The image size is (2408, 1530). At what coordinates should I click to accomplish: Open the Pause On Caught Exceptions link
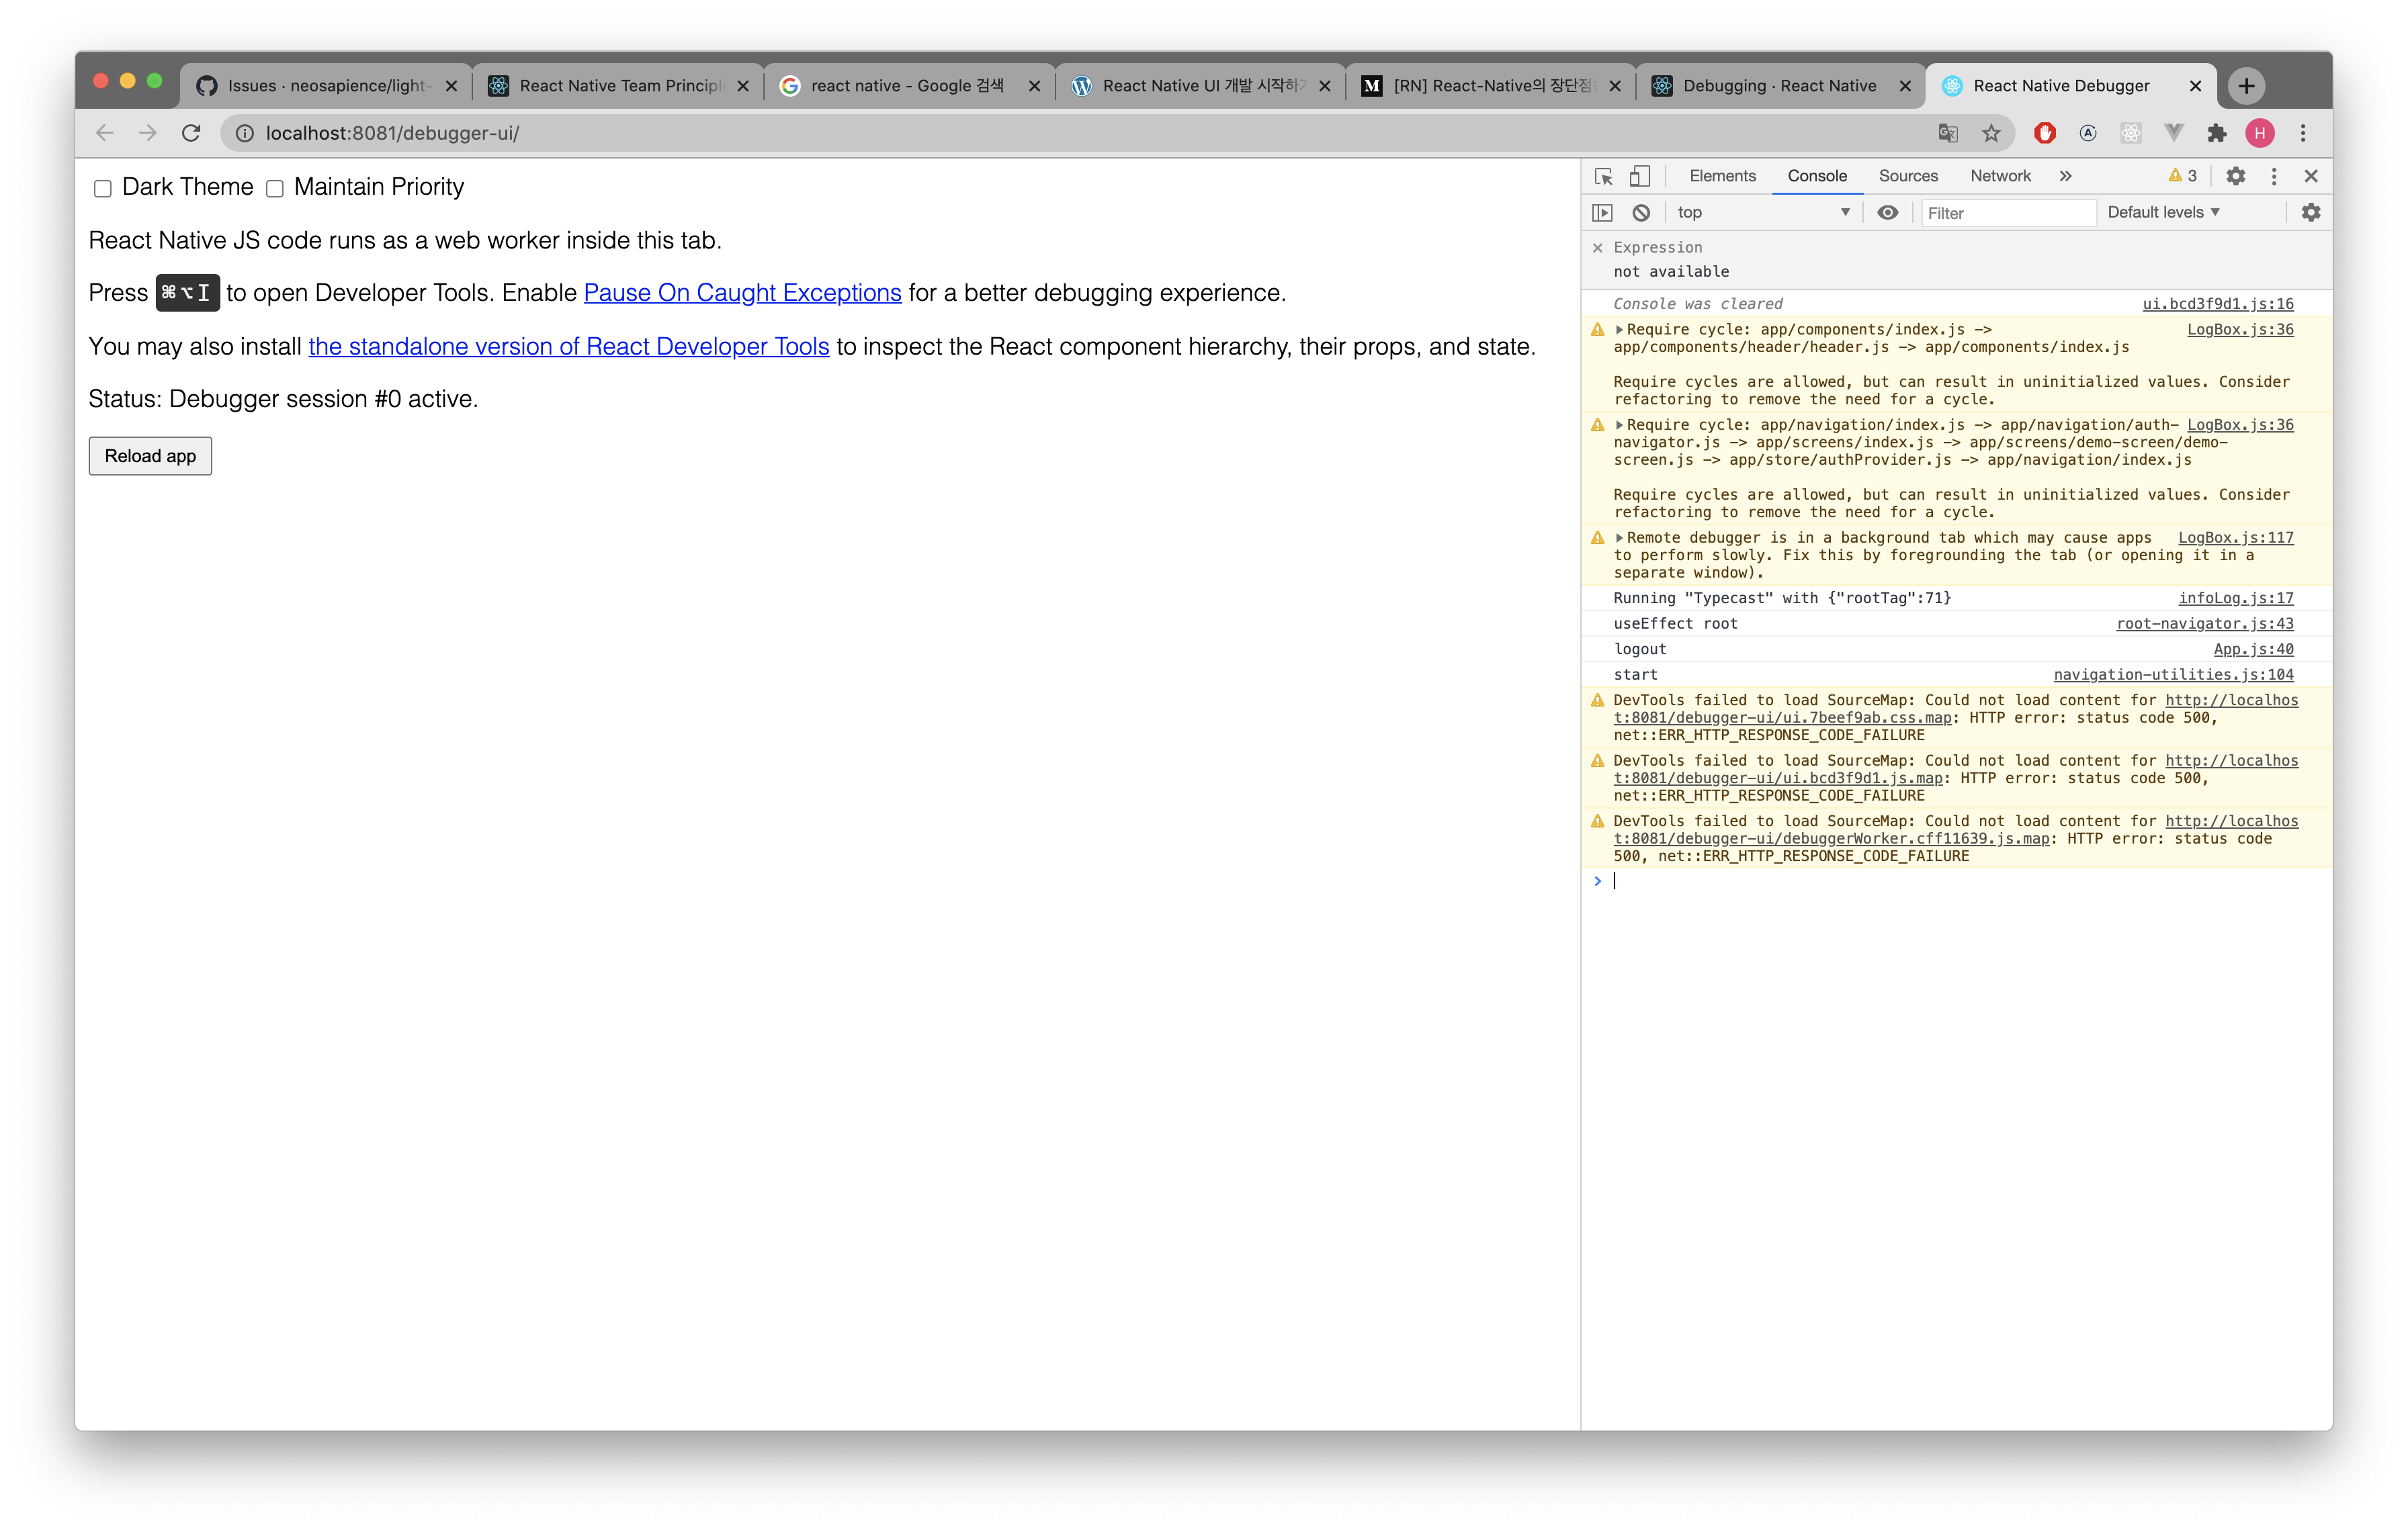[742, 293]
